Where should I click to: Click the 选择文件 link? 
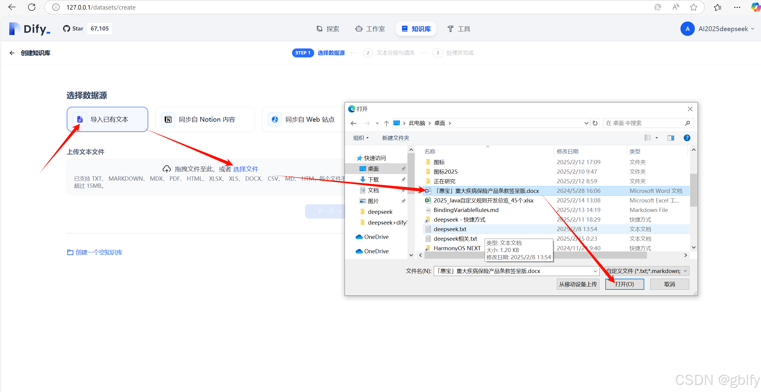tap(245, 169)
